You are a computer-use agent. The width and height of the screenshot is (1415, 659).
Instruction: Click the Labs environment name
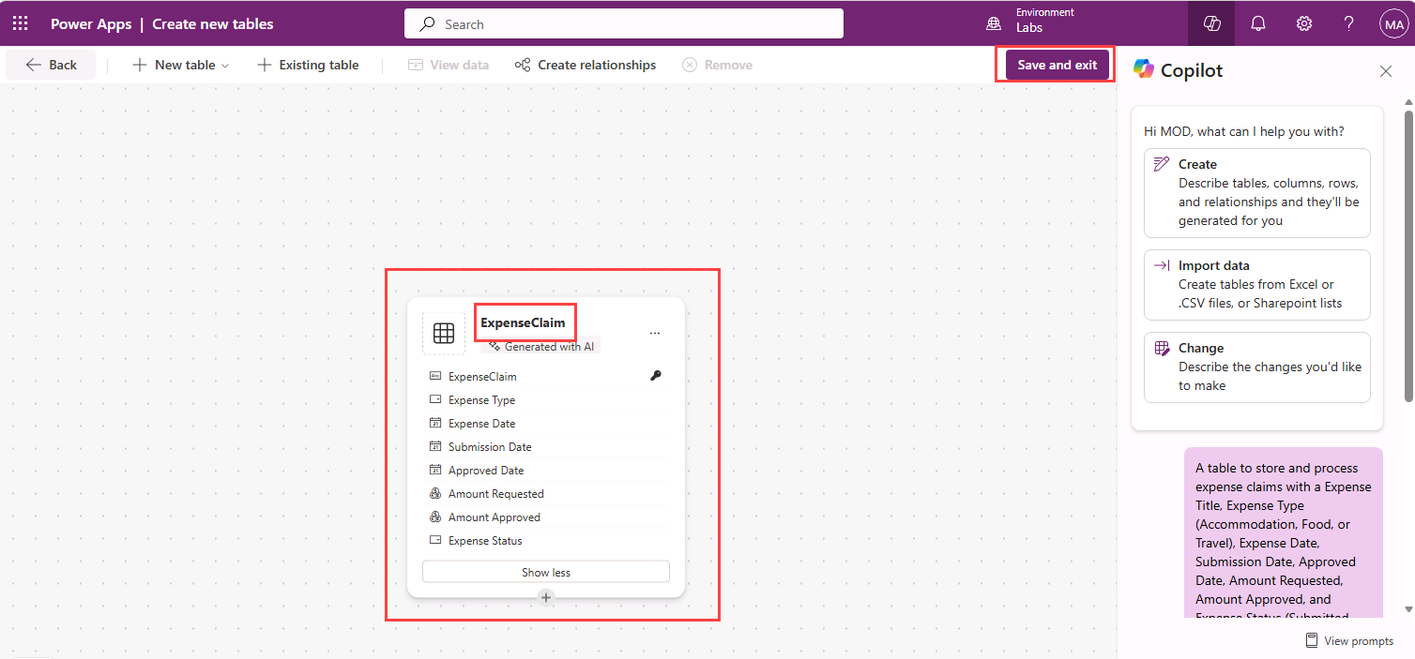[x=1029, y=28]
